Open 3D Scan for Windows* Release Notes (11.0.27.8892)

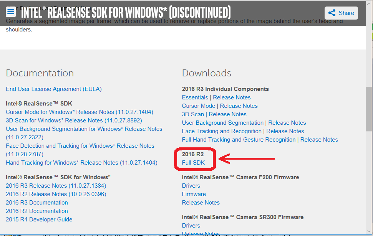(74, 120)
